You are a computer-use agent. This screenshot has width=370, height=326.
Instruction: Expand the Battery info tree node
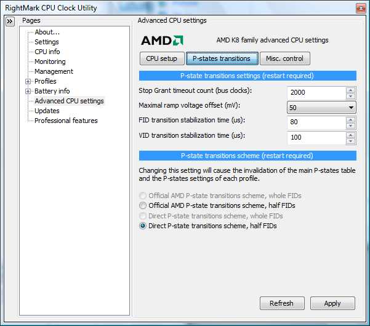point(28,91)
